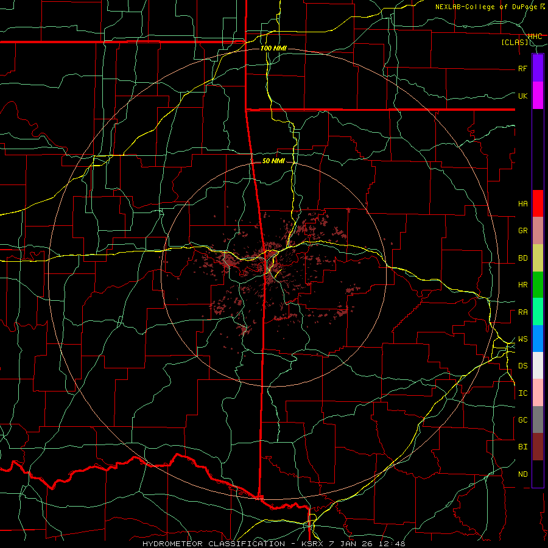The width and height of the screenshot is (548, 548).
Task: Click the 'HA' legend label
Action: [x=522, y=204]
